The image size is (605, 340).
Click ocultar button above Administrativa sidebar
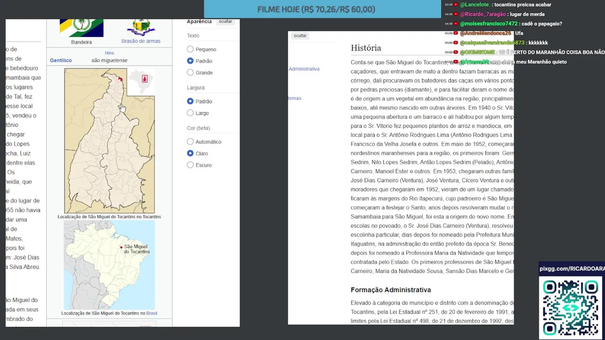300,36
